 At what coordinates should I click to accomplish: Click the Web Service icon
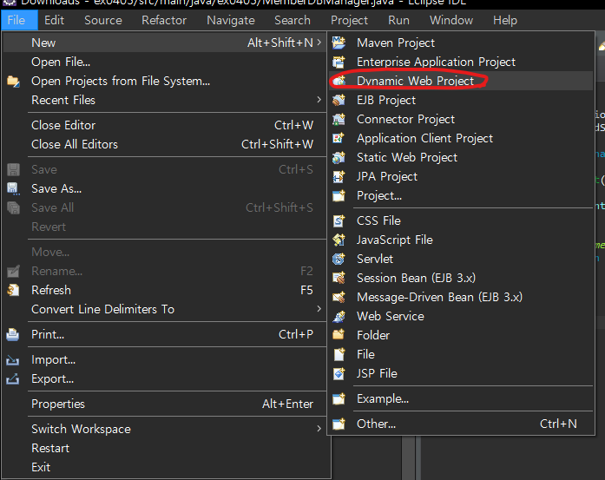coord(339,316)
